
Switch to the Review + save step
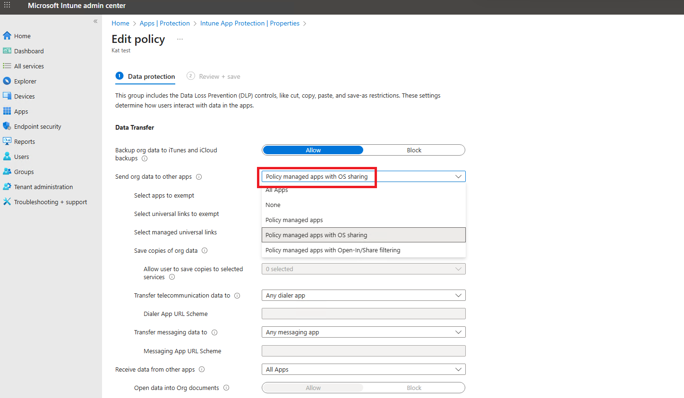214,76
